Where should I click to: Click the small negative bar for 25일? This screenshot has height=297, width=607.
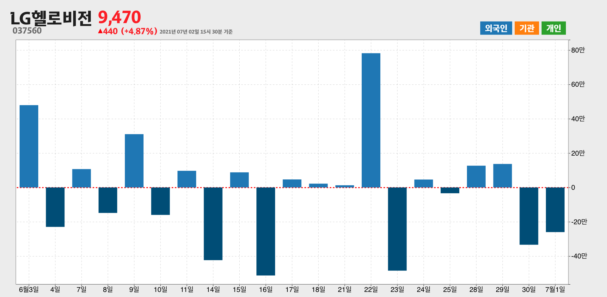point(450,190)
